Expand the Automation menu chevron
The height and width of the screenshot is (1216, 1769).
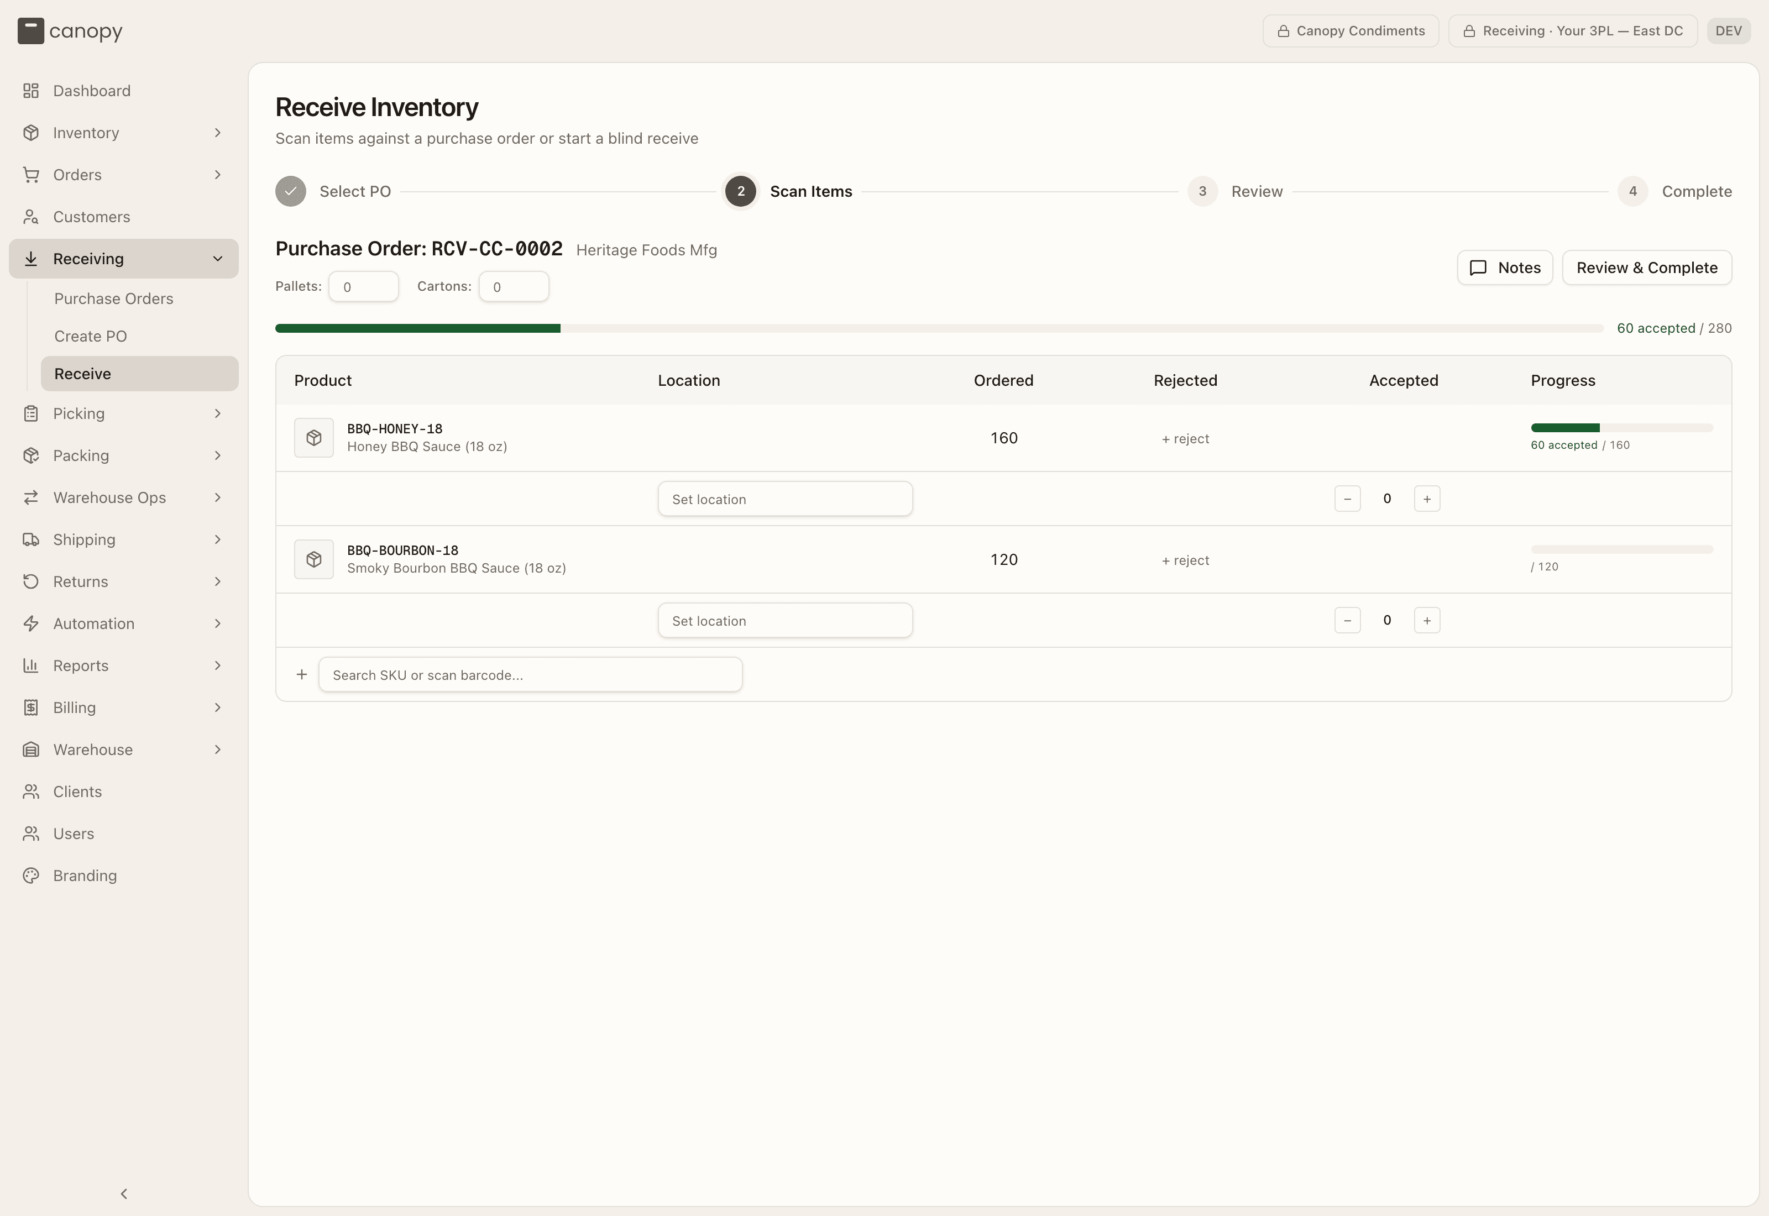218,623
